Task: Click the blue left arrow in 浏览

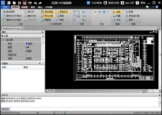Action: (x=95, y=12)
